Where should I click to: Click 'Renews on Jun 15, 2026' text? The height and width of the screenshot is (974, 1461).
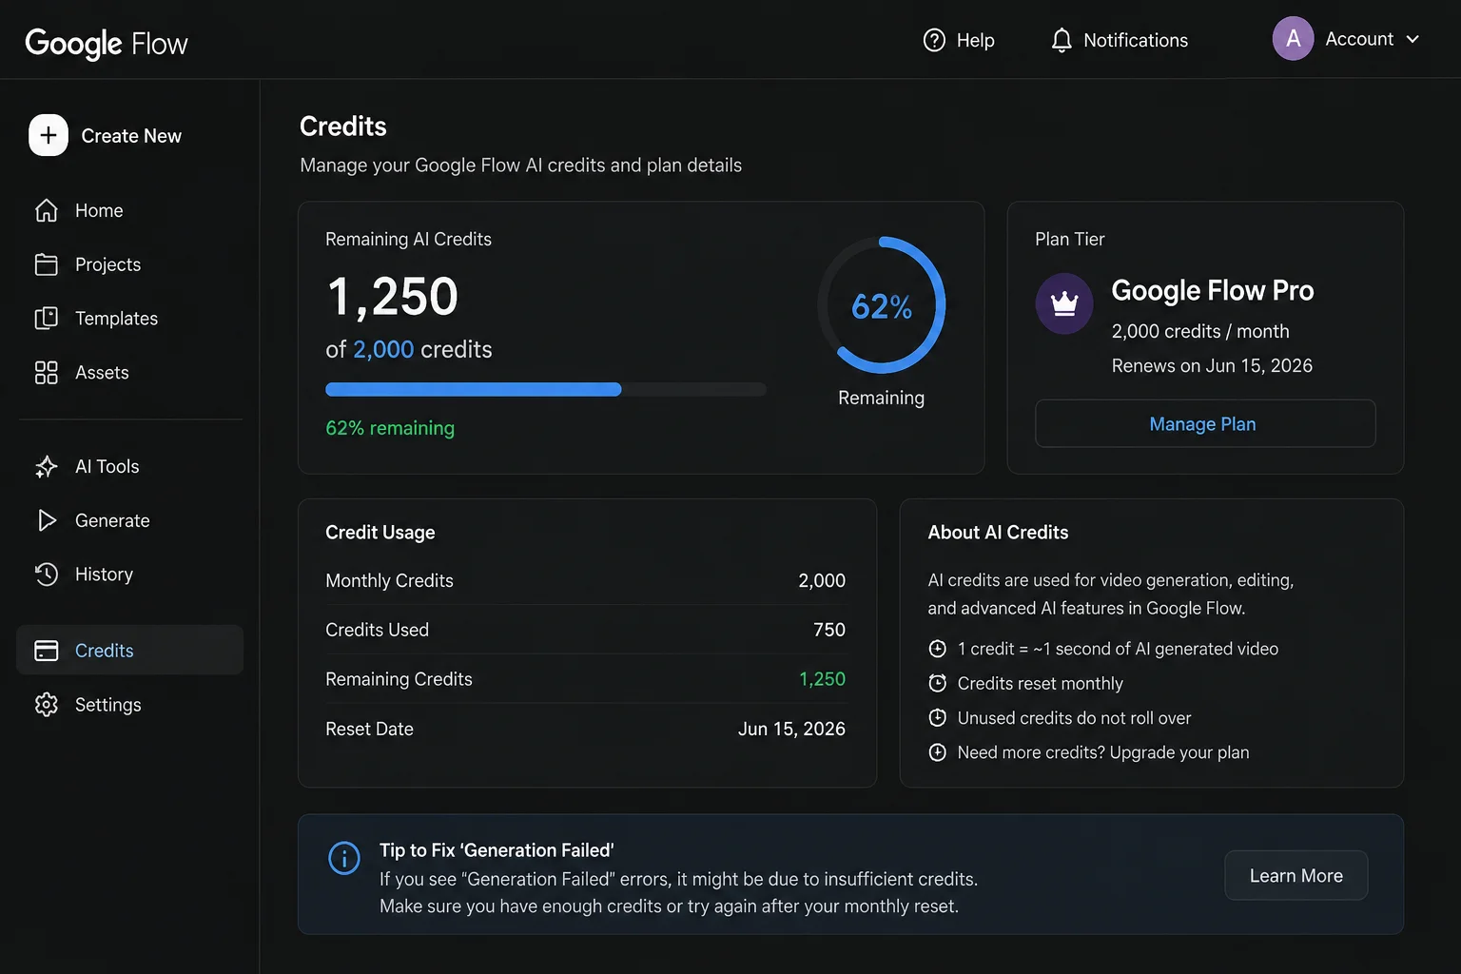1212,365
